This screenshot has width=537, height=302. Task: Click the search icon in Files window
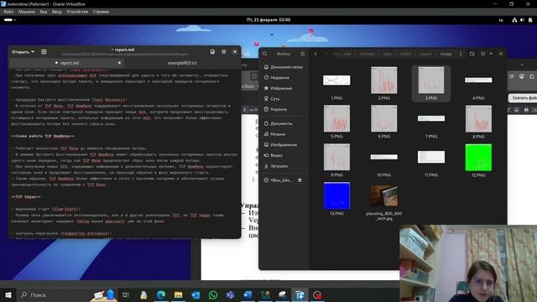(265, 54)
